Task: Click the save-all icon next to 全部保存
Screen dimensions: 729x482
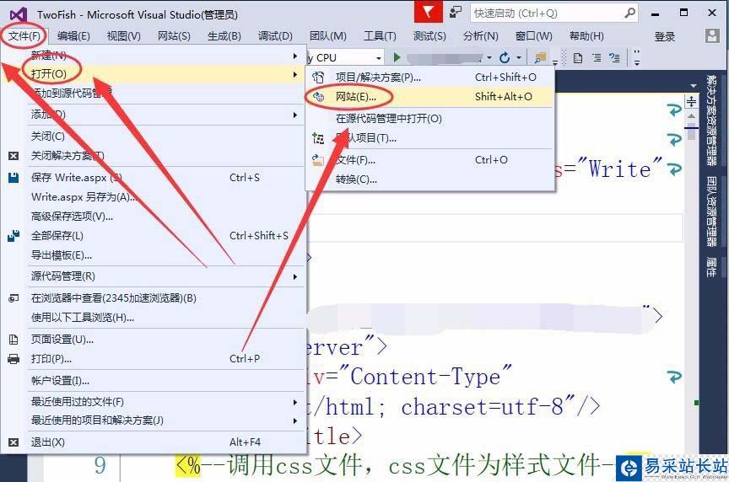Action: 13,236
